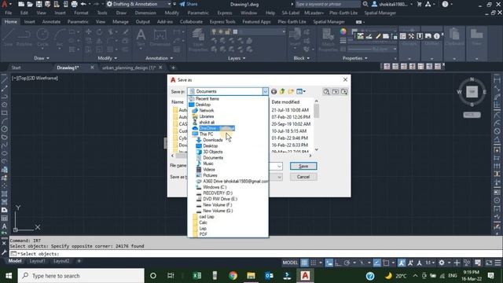Click New icon in Quick Access toolbar

pos(21,4)
